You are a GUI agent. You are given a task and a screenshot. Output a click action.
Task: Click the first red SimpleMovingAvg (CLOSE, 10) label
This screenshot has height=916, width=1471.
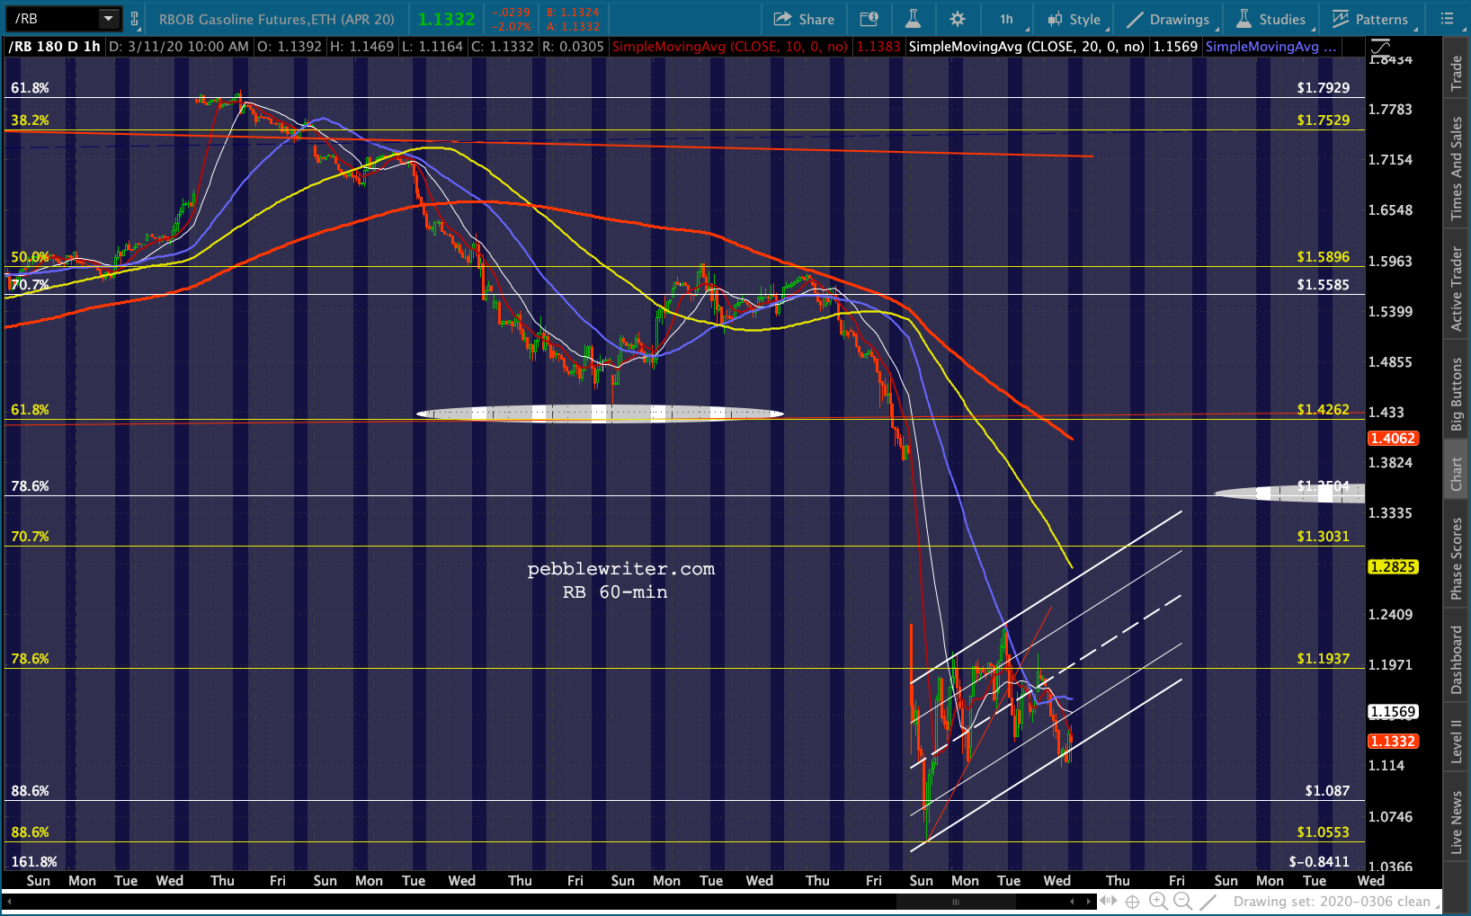pos(729,47)
